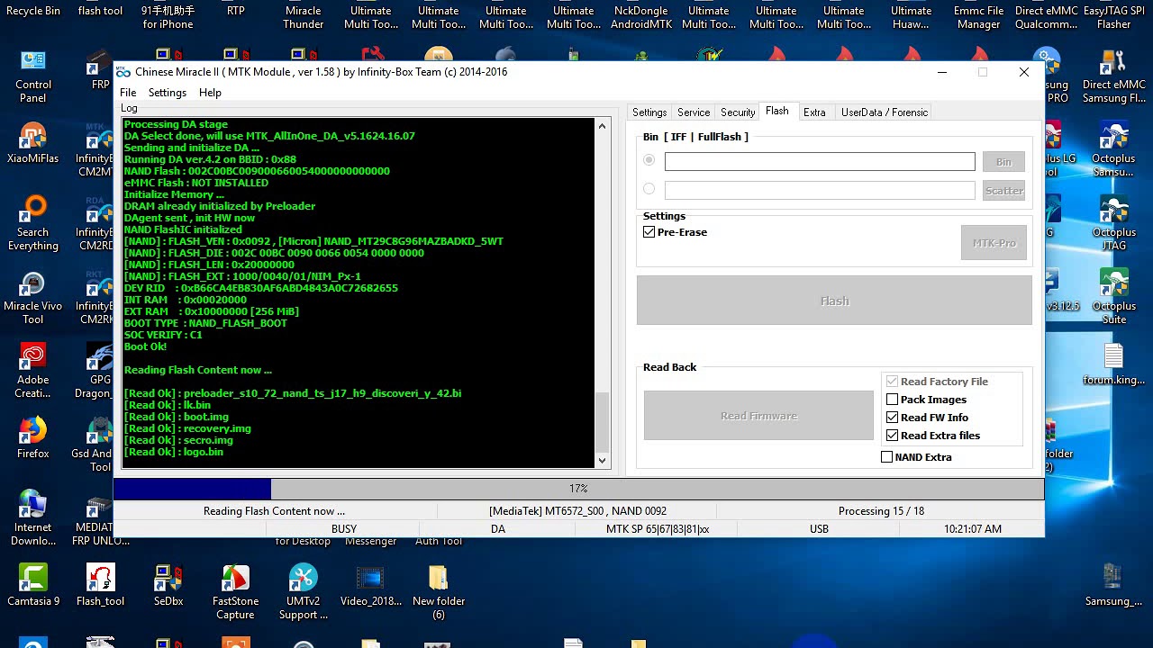Uncheck Read FW Info option
Screen dimensions: 1153x648
[893, 418]
